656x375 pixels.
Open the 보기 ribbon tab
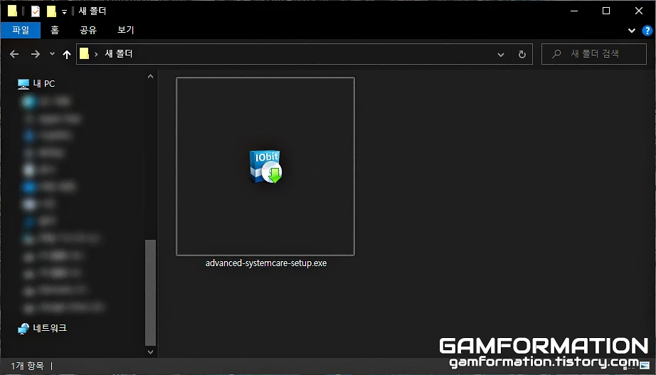[125, 30]
